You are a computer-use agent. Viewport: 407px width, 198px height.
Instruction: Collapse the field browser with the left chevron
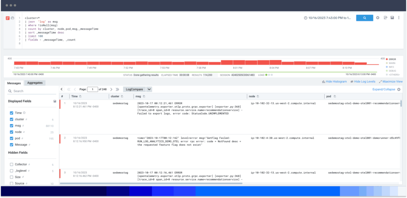[x=62, y=89]
